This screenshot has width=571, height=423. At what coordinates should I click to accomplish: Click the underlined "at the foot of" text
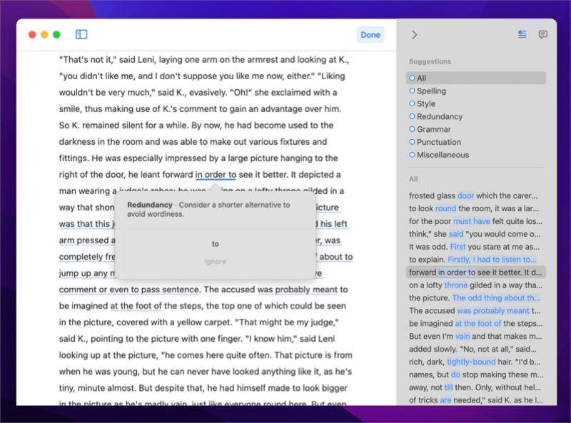pyautogui.click(x=136, y=306)
